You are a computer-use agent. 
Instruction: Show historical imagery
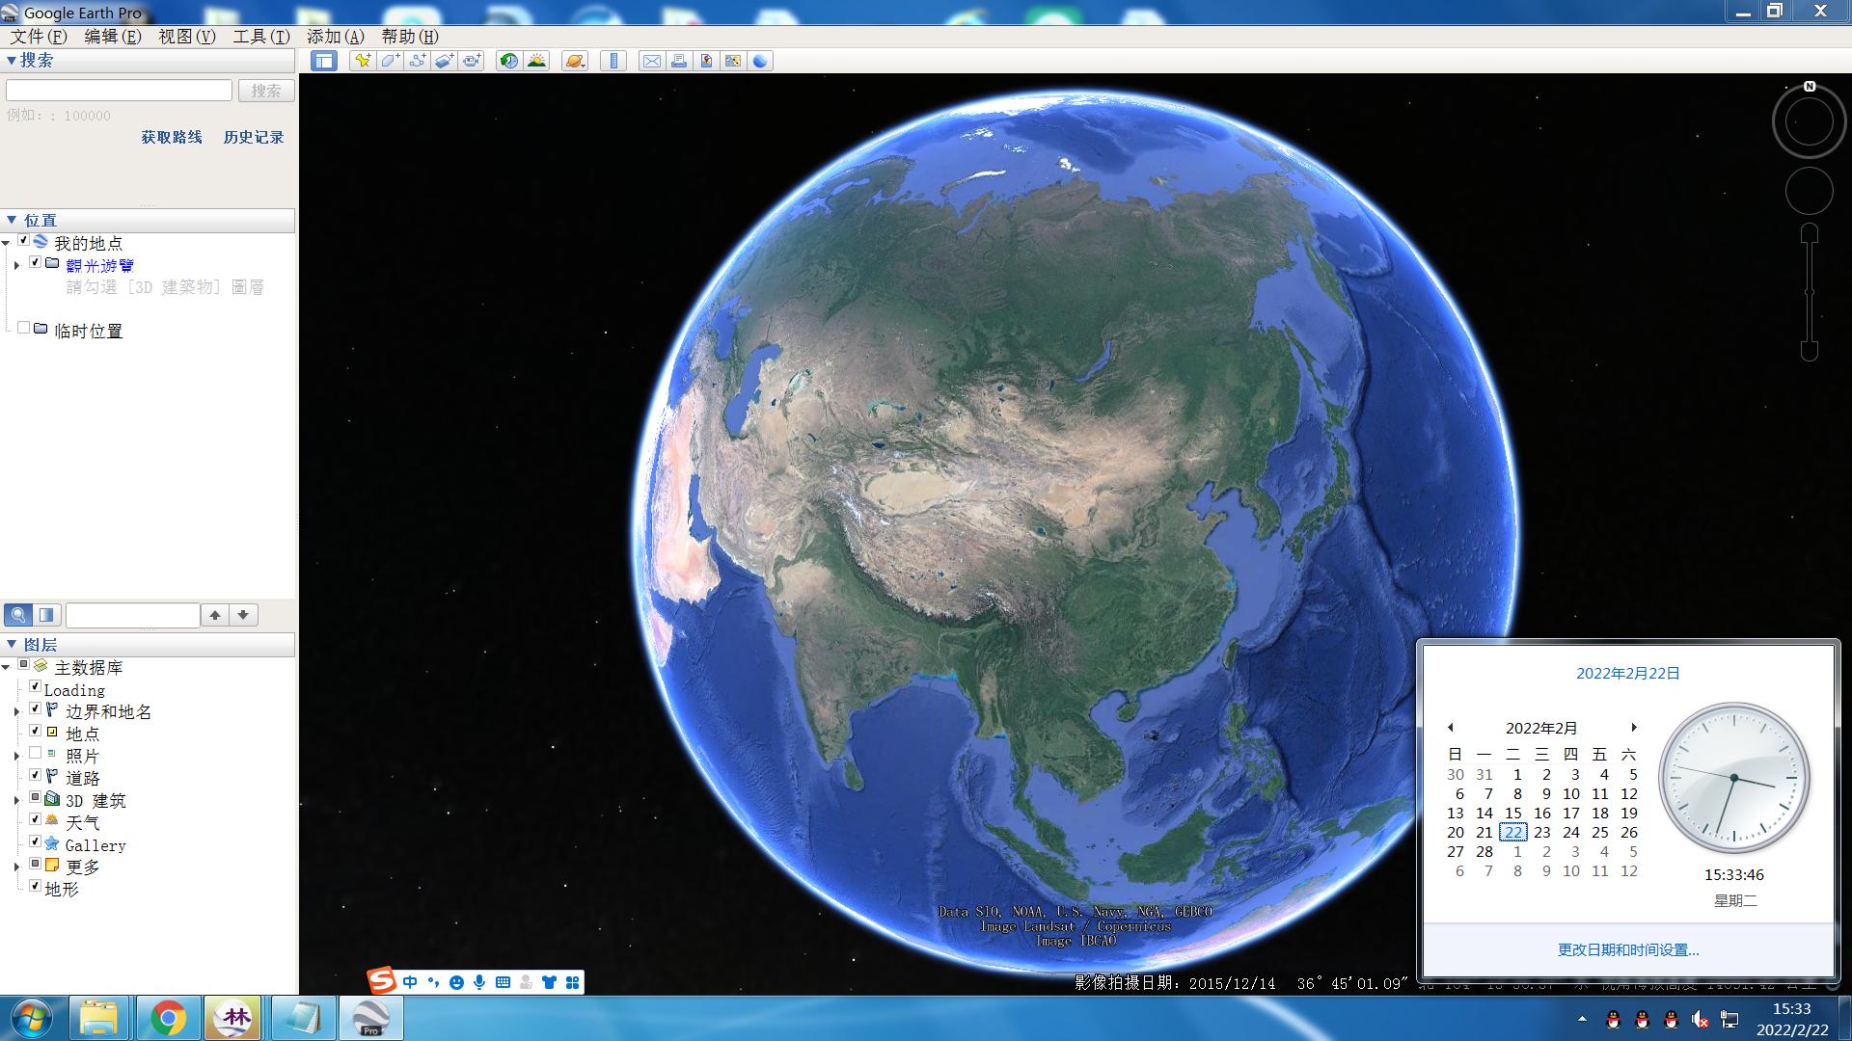tap(508, 60)
